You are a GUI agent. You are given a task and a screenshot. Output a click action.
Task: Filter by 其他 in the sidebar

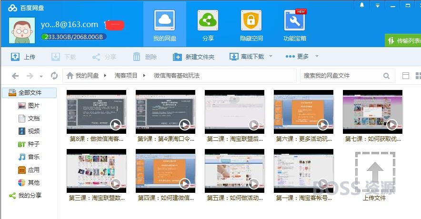(29, 182)
